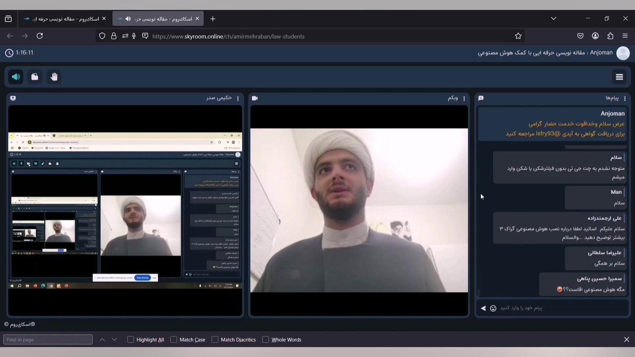Enable the Highlight All checkbox
Image resolution: width=635 pixels, height=357 pixels.
(x=131, y=340)
